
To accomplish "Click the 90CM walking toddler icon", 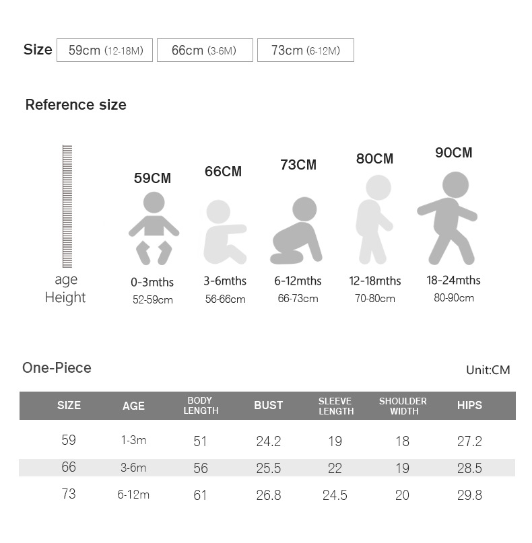I will (448, 217).
